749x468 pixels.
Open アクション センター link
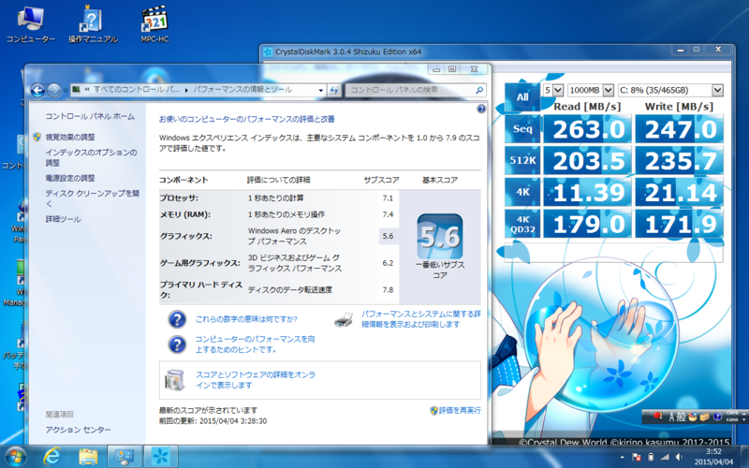(79, 431)
